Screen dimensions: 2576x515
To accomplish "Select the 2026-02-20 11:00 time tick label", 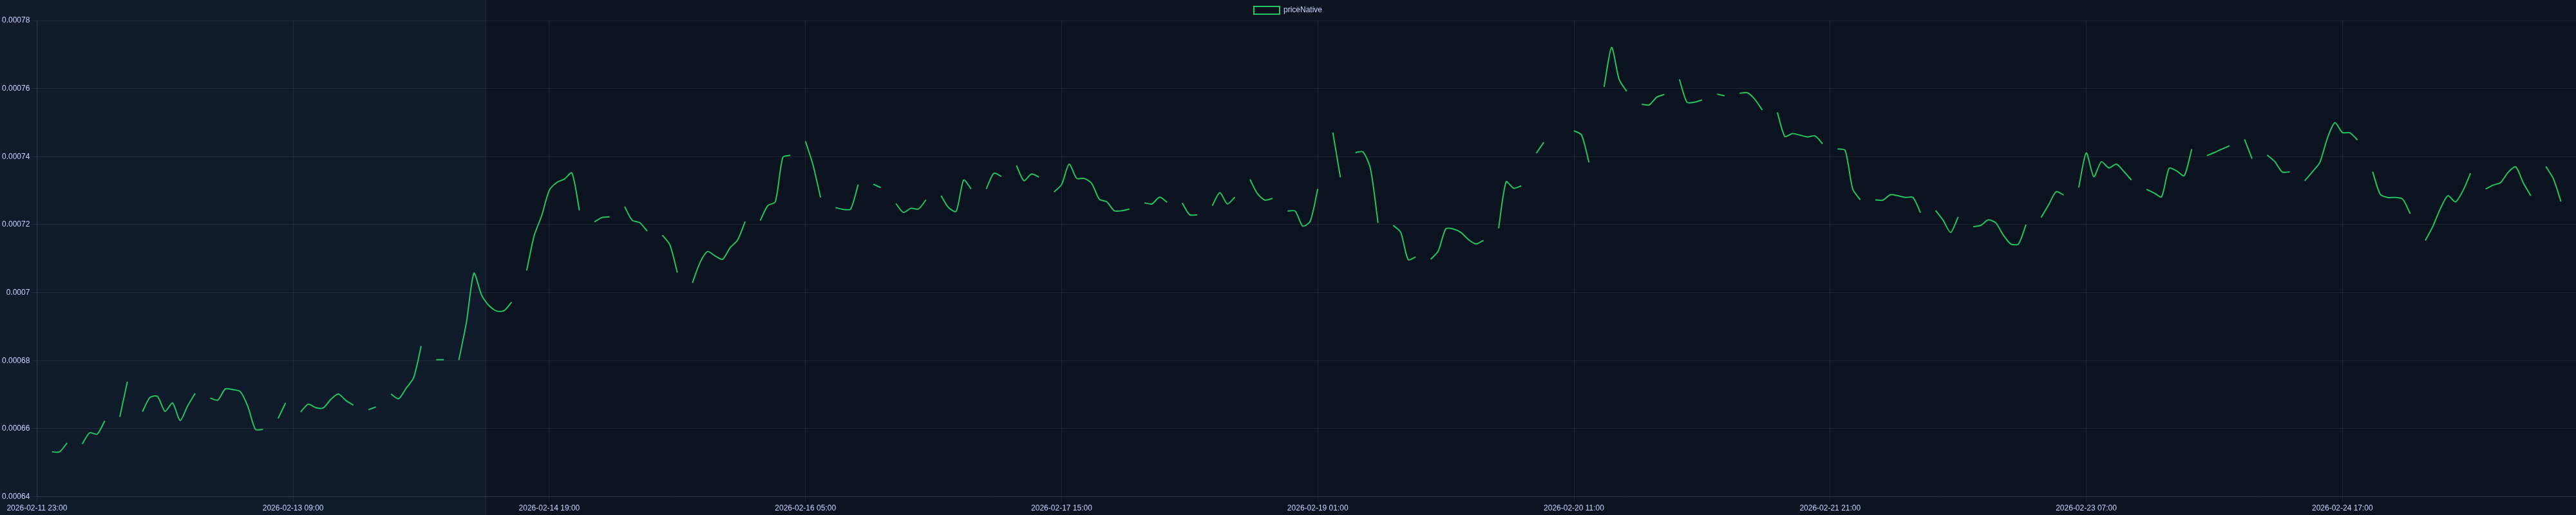I will (1573, 508).
